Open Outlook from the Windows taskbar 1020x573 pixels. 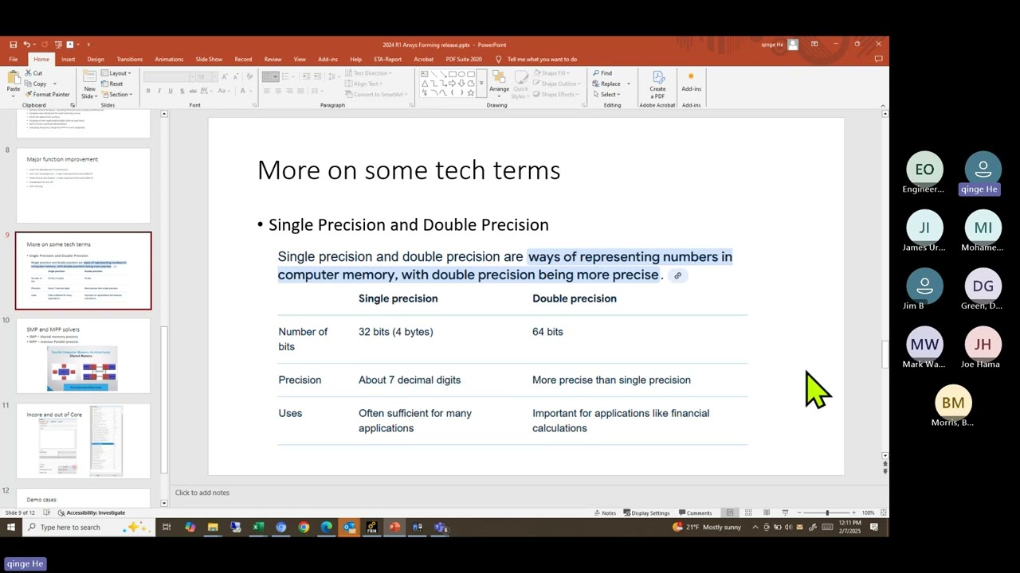pyautogui.click(x=349, y=527)
